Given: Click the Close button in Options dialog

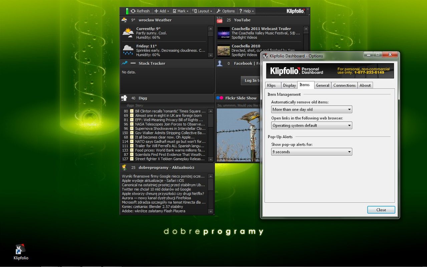Looking at the screenshot, I should [x=381, y=210].
